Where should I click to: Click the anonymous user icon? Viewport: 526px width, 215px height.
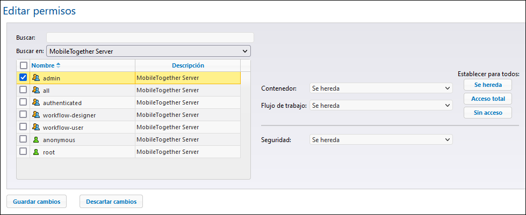click(36, 139)
